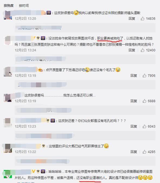Open green avatar of the bottom commenter

(x=8, y=174)
